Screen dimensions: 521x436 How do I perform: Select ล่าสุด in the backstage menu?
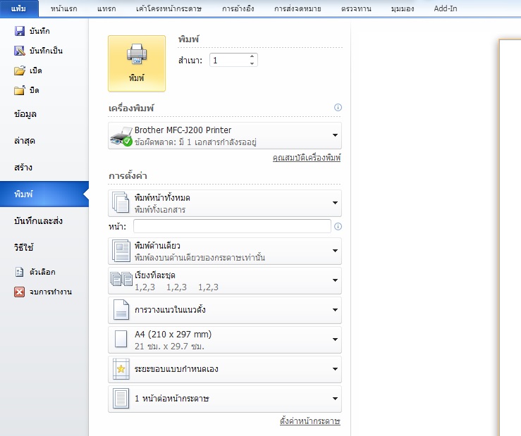tap(44, 141)
